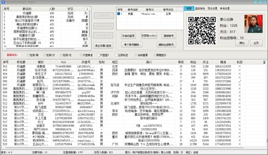268x155 pixels.
Task: Click the =douyin.com... cell in account list
Action: (149, 14)
